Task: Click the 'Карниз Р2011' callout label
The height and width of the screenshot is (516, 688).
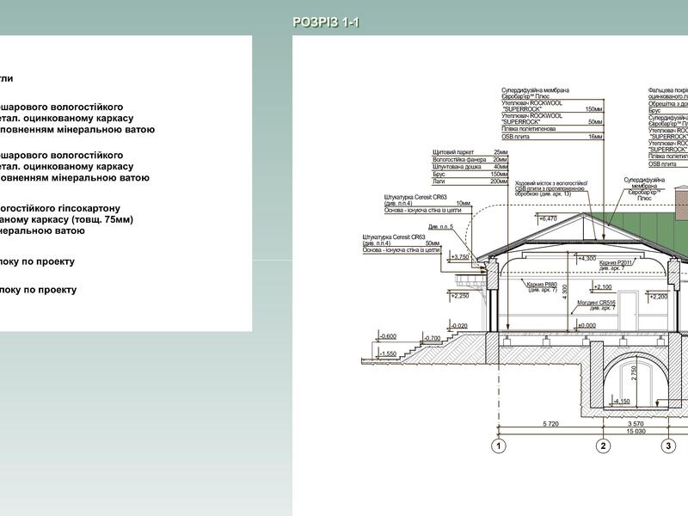Action: 616,262
